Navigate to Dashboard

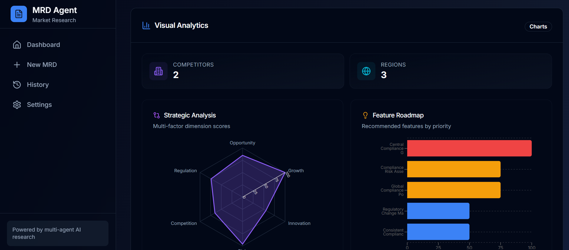point(43,44)
